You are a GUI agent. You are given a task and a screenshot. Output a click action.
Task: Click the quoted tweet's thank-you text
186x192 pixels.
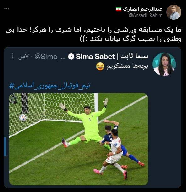click(x=127, y=66)
